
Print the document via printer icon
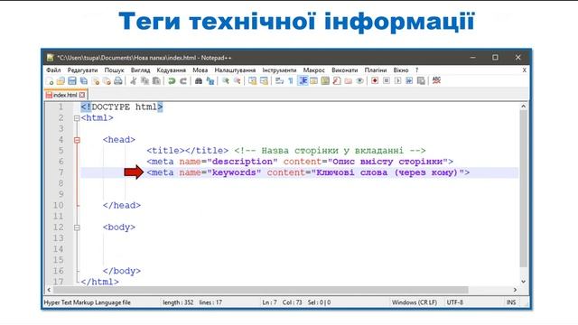[118, 80]
